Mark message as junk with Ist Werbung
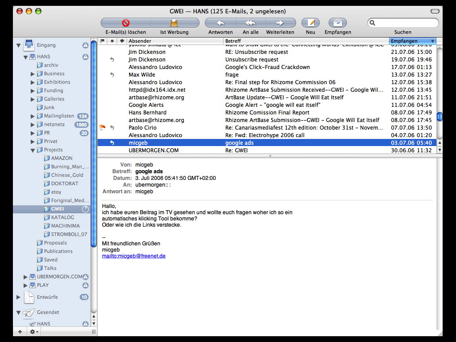 [174, 23]
